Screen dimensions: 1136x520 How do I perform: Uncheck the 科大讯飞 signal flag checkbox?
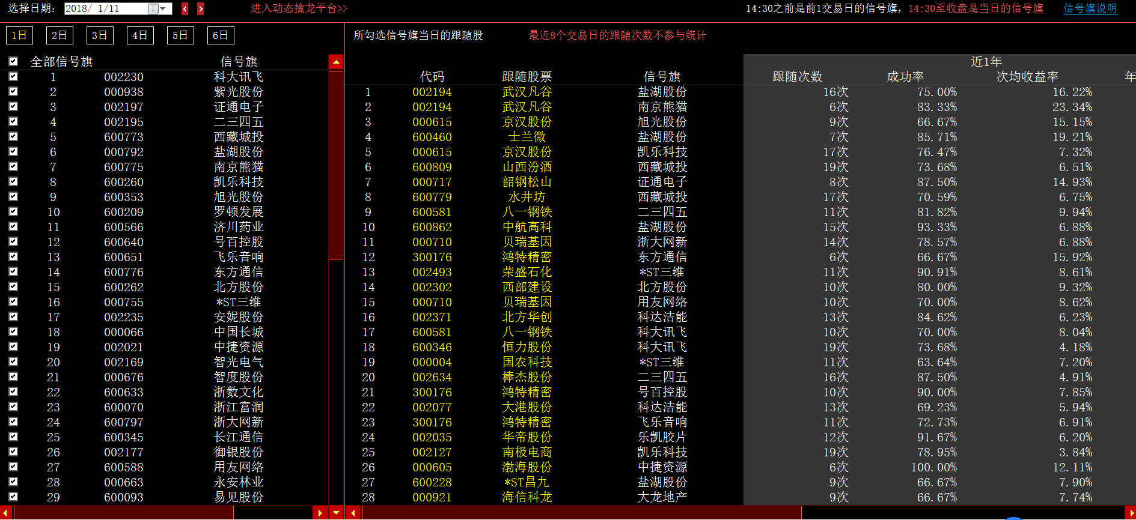pyautogui.click(x=13, y=76)
